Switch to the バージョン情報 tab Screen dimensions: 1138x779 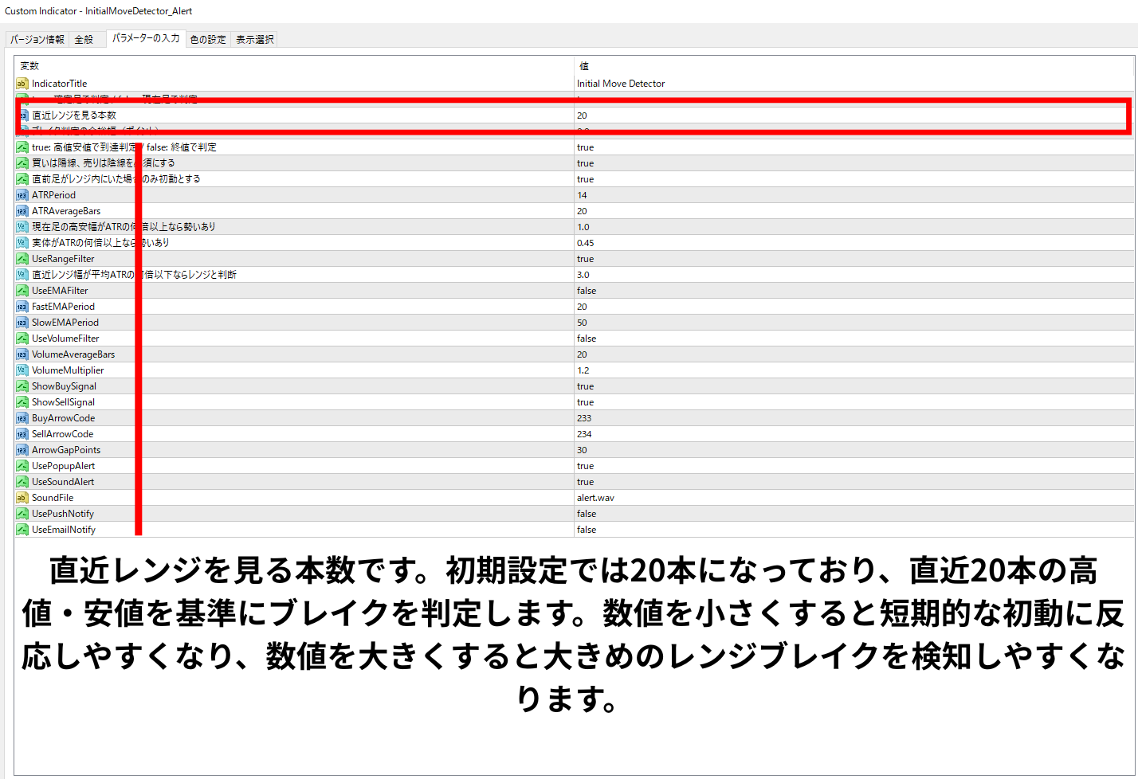point(37,39)
